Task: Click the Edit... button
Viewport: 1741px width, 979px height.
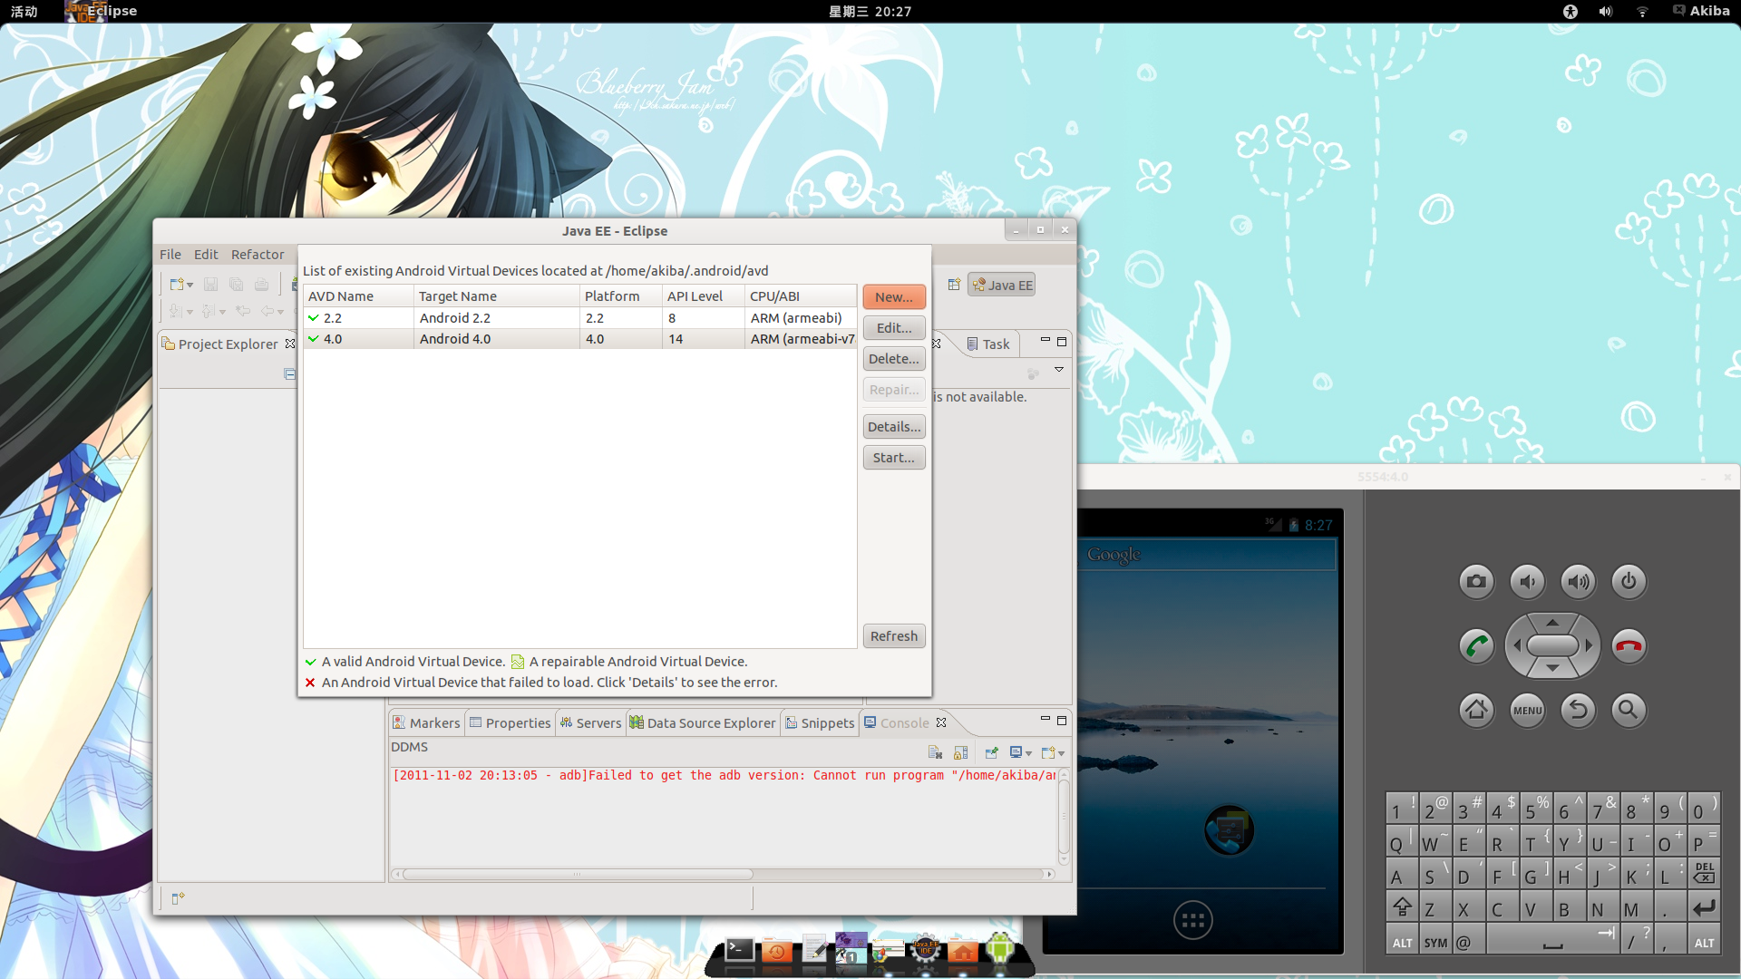Action: [x=894, y=328]
